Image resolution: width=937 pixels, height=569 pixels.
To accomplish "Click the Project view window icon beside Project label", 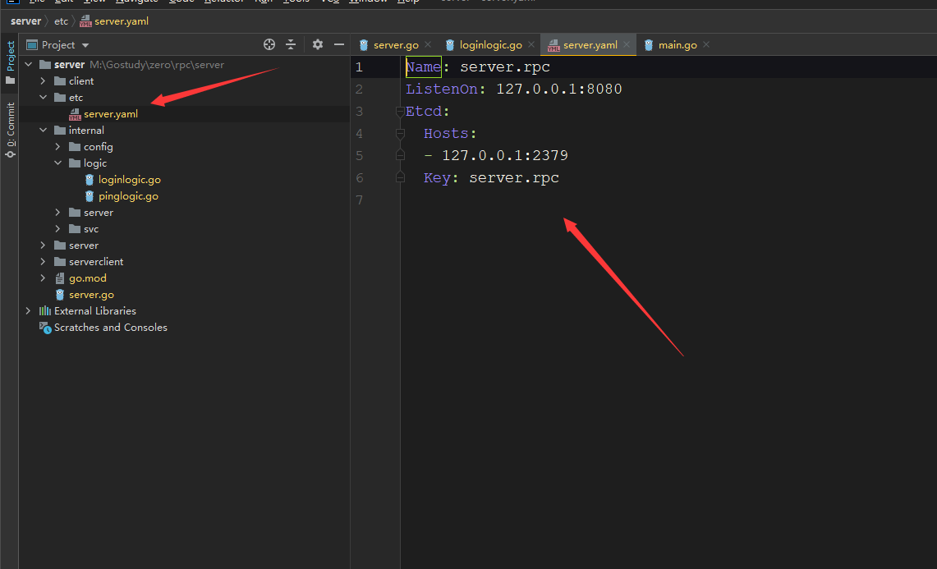I will [32, 45].
